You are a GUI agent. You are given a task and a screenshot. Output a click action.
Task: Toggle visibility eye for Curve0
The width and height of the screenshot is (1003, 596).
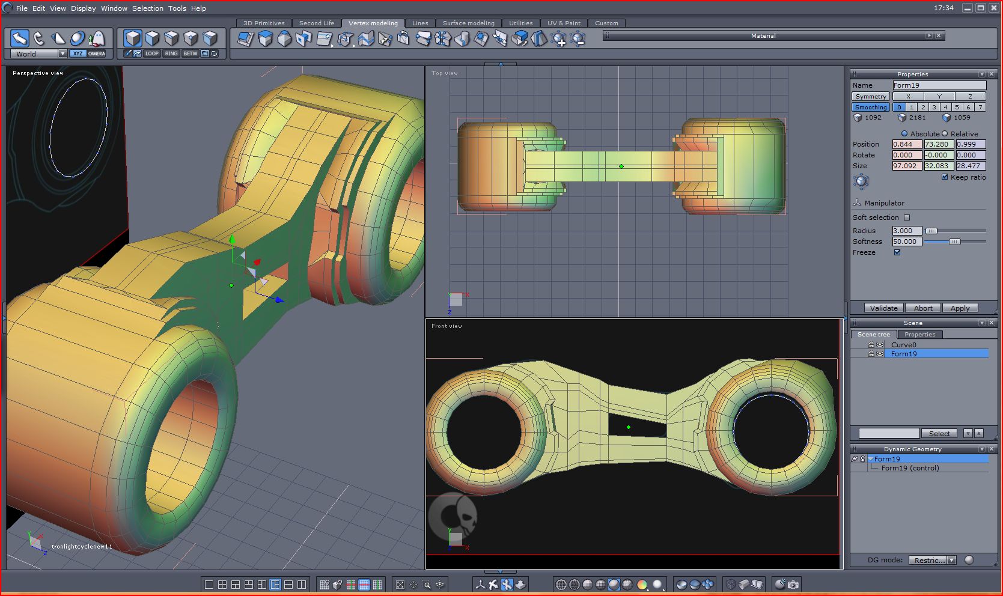880,345
